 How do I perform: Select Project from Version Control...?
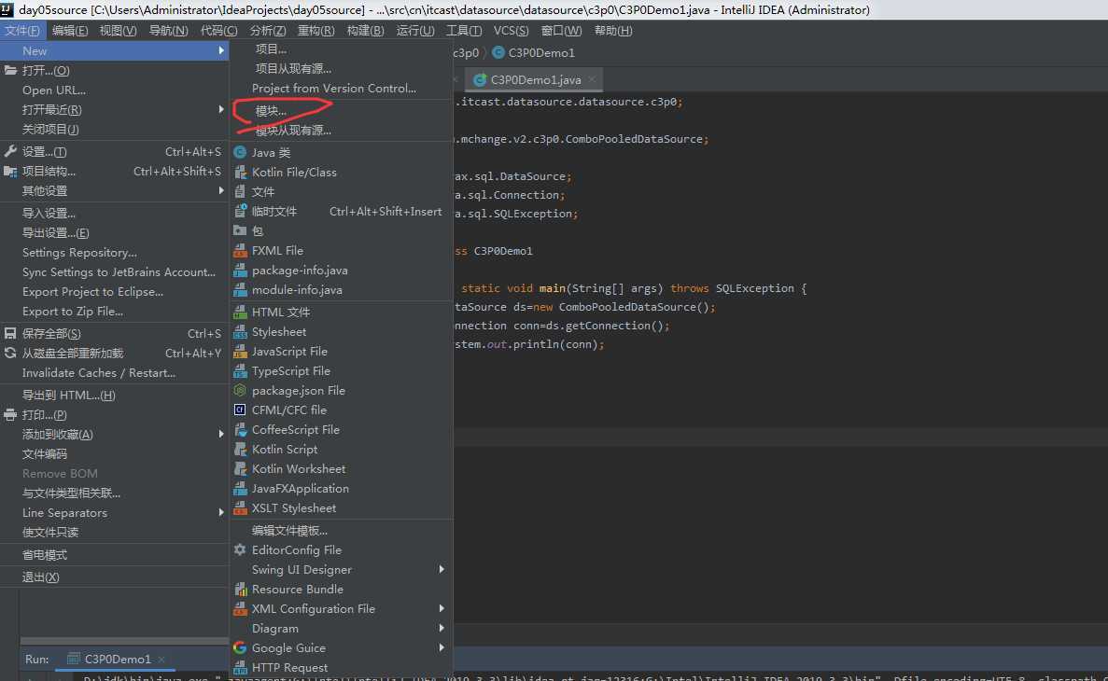point(334,89)
